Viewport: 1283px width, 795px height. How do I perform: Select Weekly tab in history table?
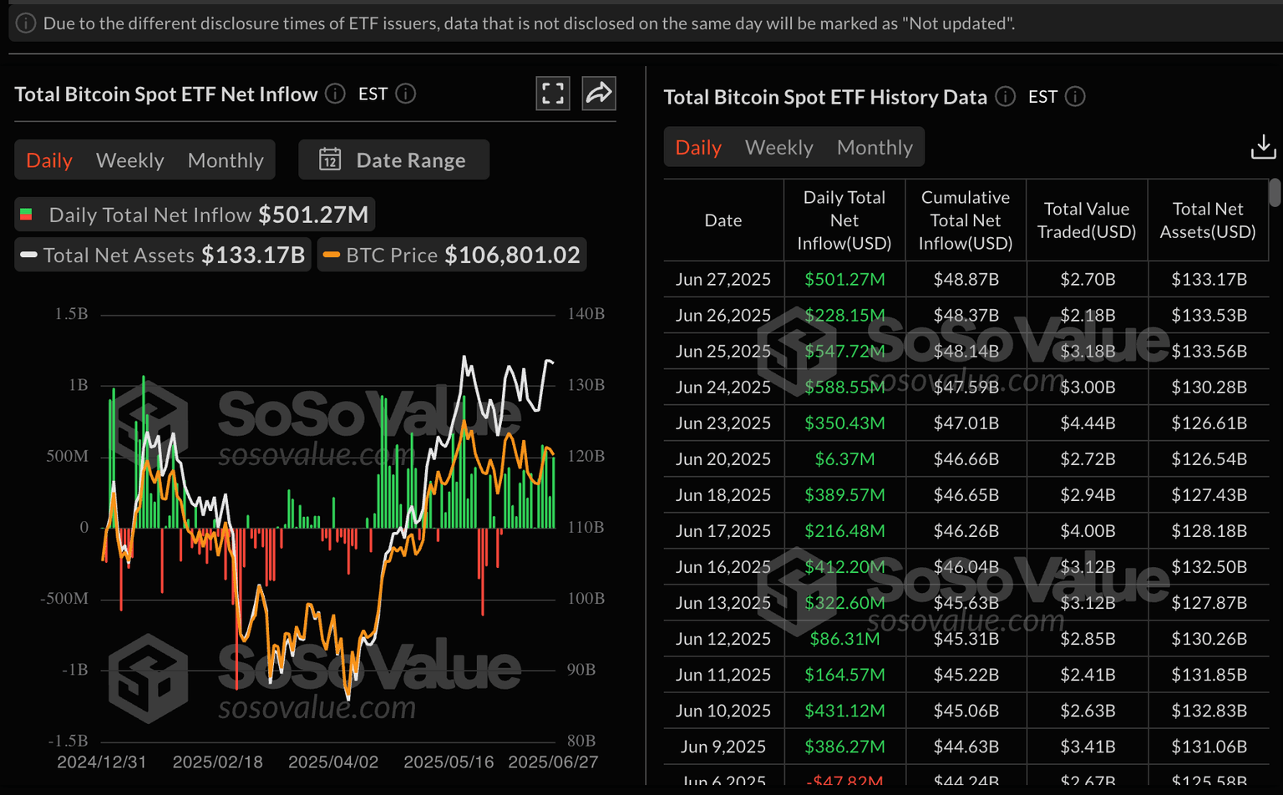pyautogui.click(x=778, y=148)
